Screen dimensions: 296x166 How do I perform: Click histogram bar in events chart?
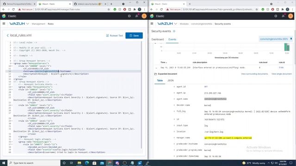(x=287, y=47)
